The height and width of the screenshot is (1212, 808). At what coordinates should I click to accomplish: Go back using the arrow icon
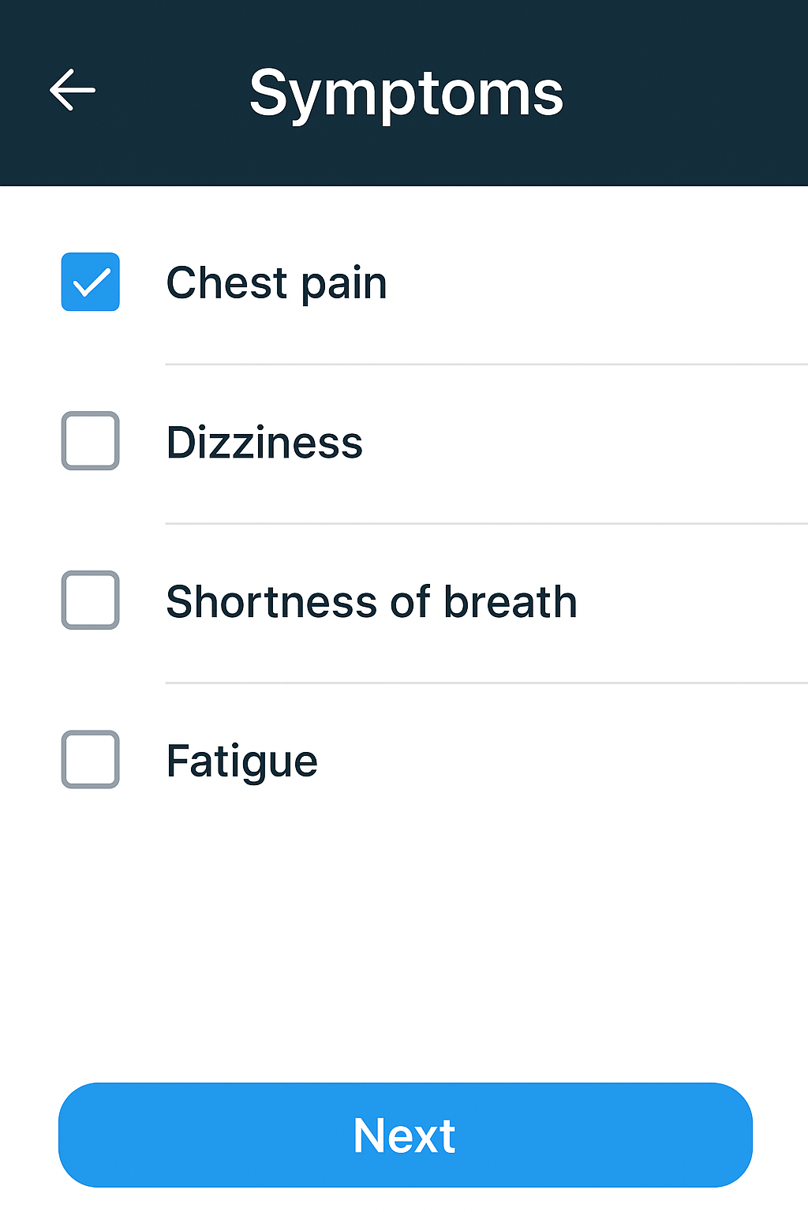pyautogui.click(x=73, y=90)
